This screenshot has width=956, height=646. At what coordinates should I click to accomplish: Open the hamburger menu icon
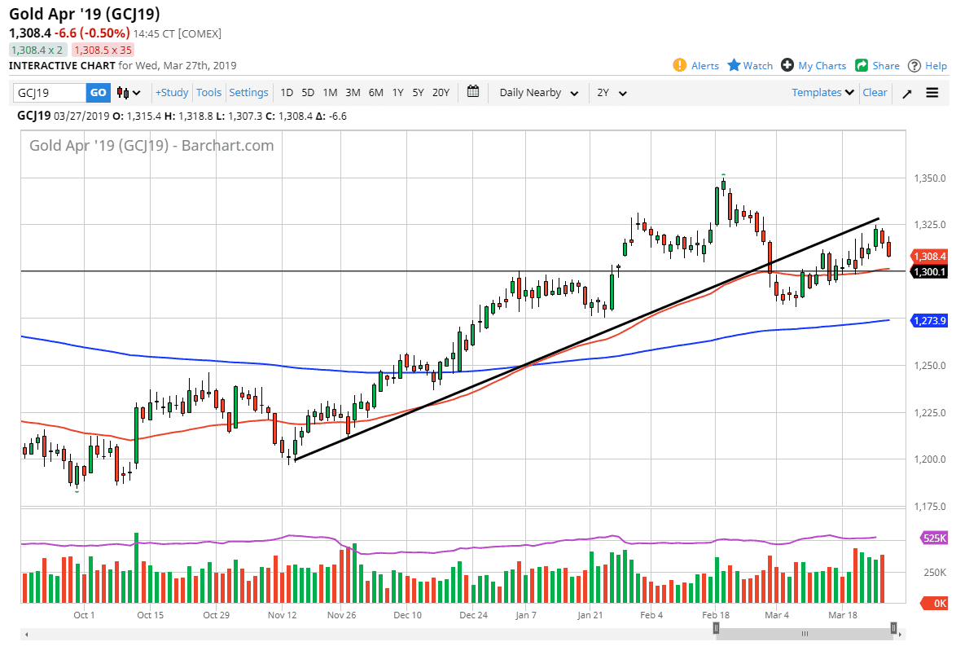pos(932,93)
